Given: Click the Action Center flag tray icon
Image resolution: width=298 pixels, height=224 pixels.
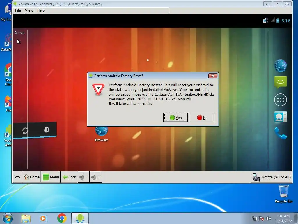Looking at the screenshot, I should pos(262,218).
